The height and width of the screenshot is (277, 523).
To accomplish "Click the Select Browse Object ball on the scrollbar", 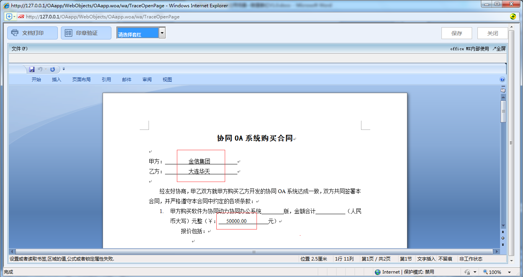I will point(502,238).
